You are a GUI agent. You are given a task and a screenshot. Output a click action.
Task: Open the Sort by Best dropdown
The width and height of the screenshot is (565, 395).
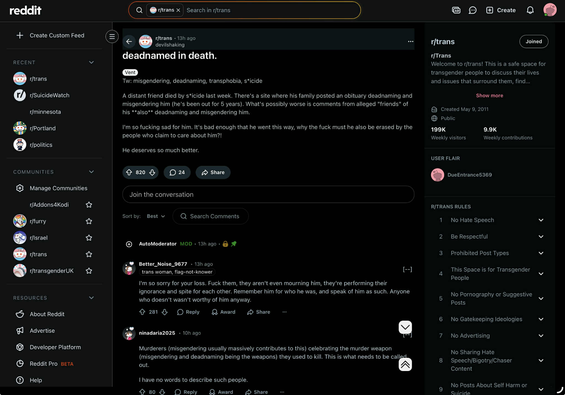click(156, 216)
